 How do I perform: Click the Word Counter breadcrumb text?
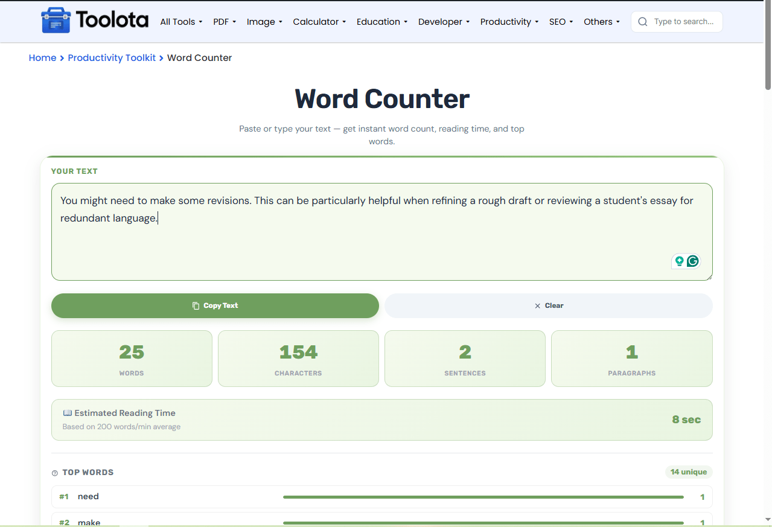[199, 58]
